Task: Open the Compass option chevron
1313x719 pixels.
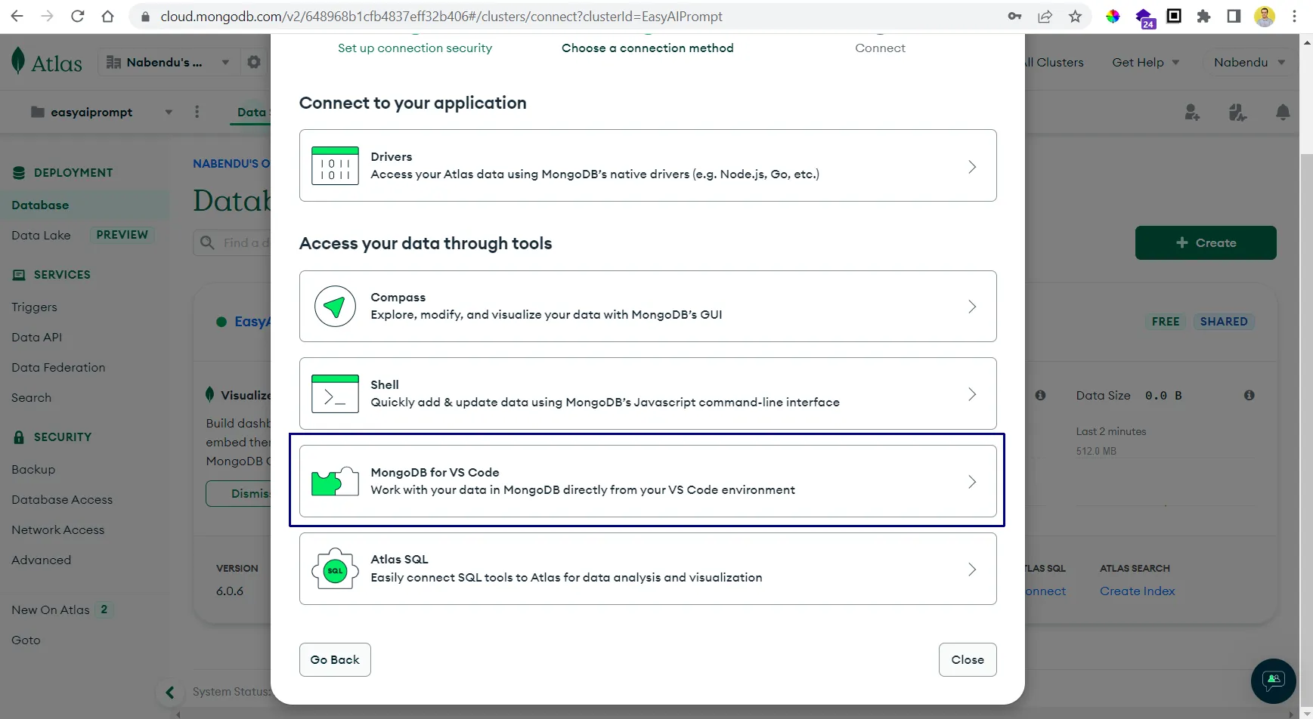Action: tap(972, 307)
